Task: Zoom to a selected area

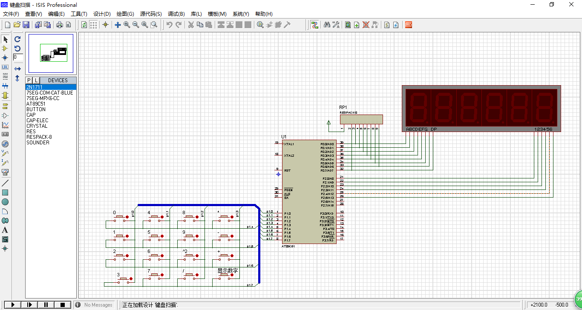Action: tap(154, 25)
